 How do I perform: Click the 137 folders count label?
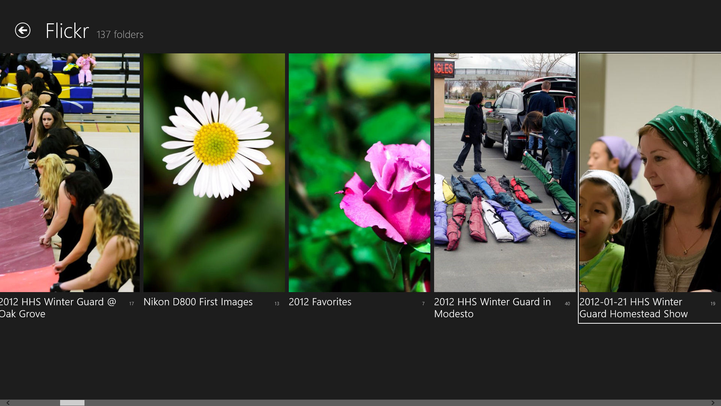pyautogui.click(x=120, y=35)
